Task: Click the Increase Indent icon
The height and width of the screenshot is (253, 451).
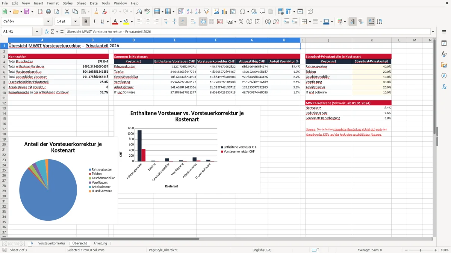Action: coord(286,22)
